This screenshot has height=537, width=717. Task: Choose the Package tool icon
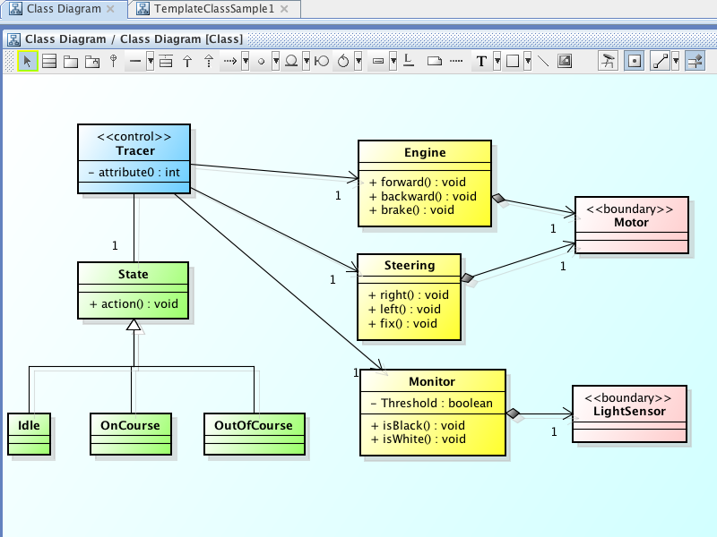[x=70, y=61]
